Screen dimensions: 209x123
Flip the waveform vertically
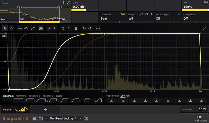click(63, 28)
